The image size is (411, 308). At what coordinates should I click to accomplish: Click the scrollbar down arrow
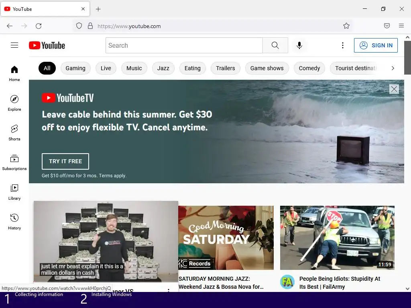click(x=407, y=289)
